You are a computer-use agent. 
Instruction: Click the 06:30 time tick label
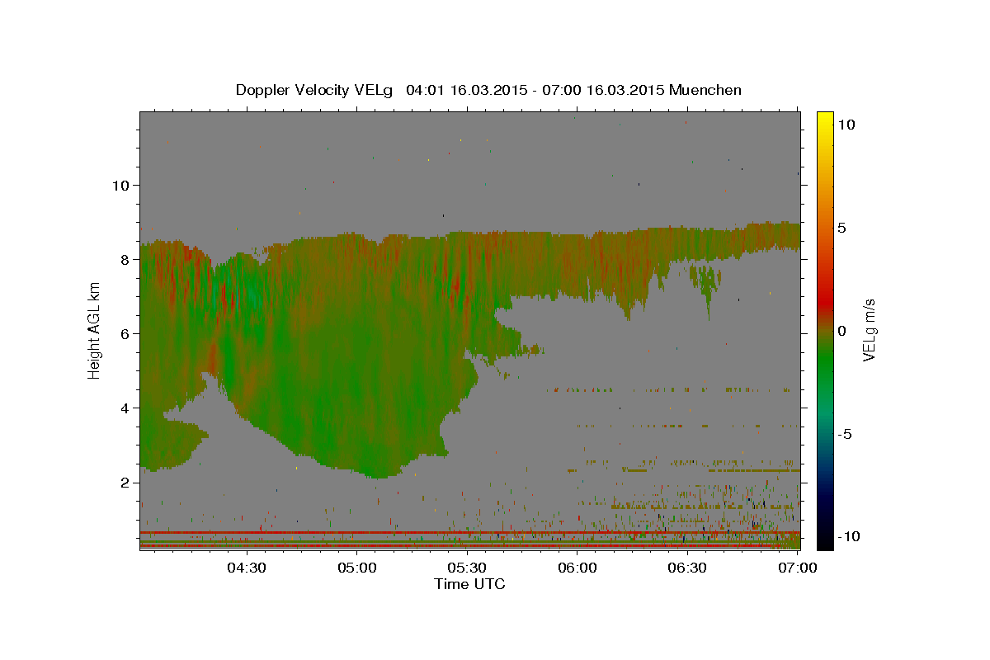click(687, 568)
